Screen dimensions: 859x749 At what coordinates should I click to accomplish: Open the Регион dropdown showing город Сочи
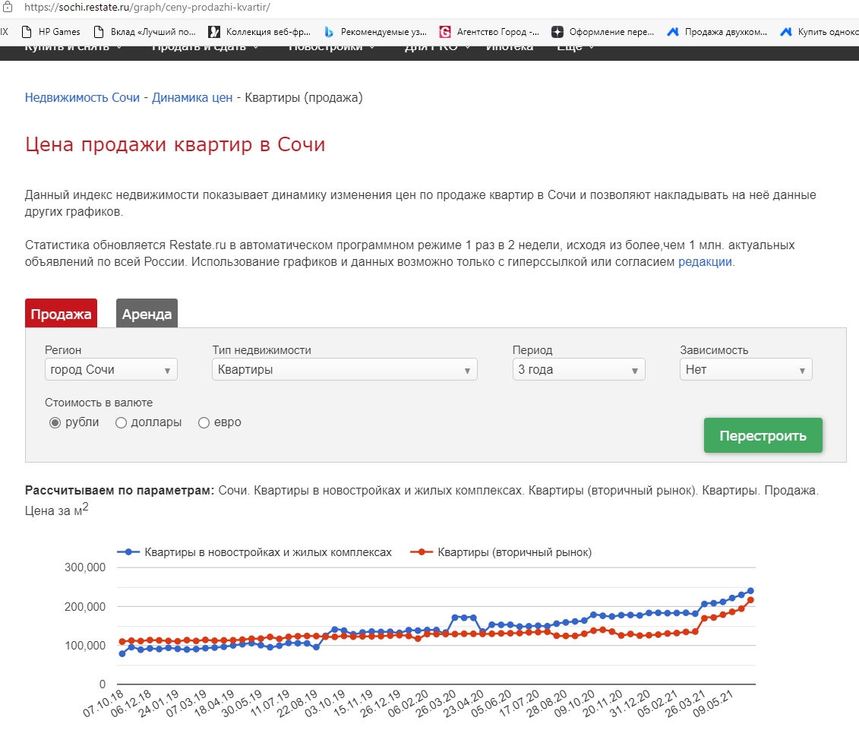pos(111,370)
